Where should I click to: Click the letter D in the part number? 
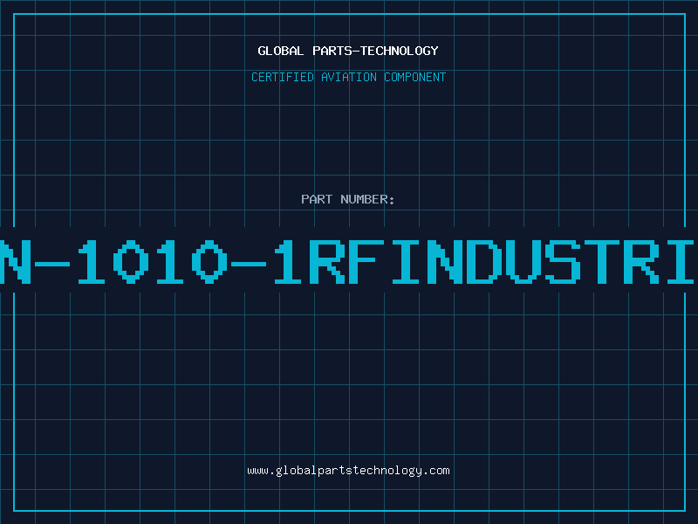[x=485, y=260]
